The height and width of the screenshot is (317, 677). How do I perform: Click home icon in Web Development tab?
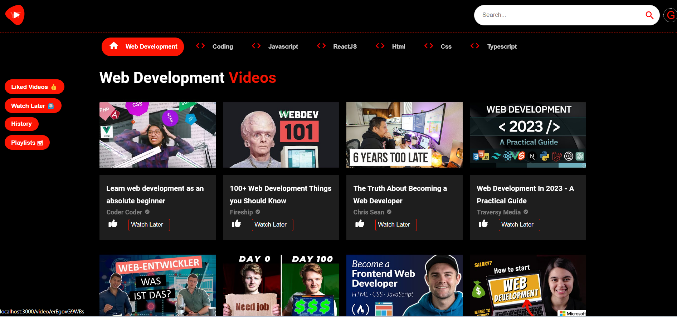click(x=114, y=46)
